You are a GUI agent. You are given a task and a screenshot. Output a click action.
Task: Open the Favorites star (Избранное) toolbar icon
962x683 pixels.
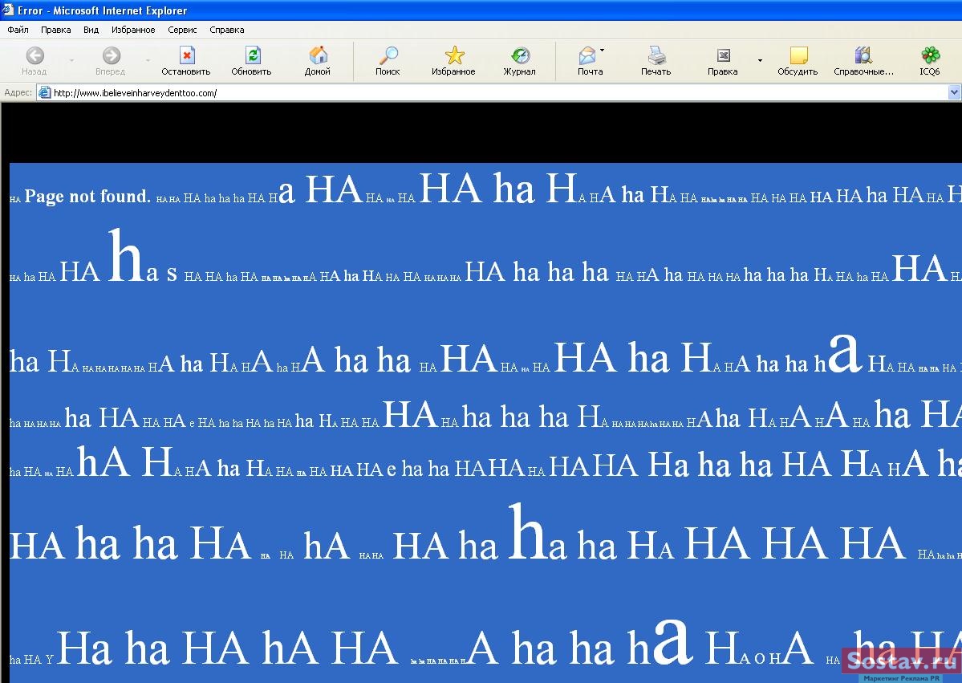click(454, 56)
